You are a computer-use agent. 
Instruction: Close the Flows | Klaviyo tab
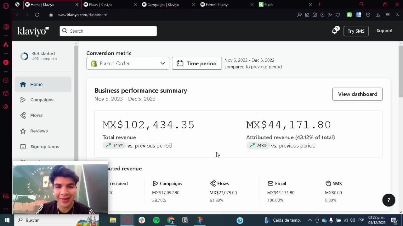pos(135,4)
